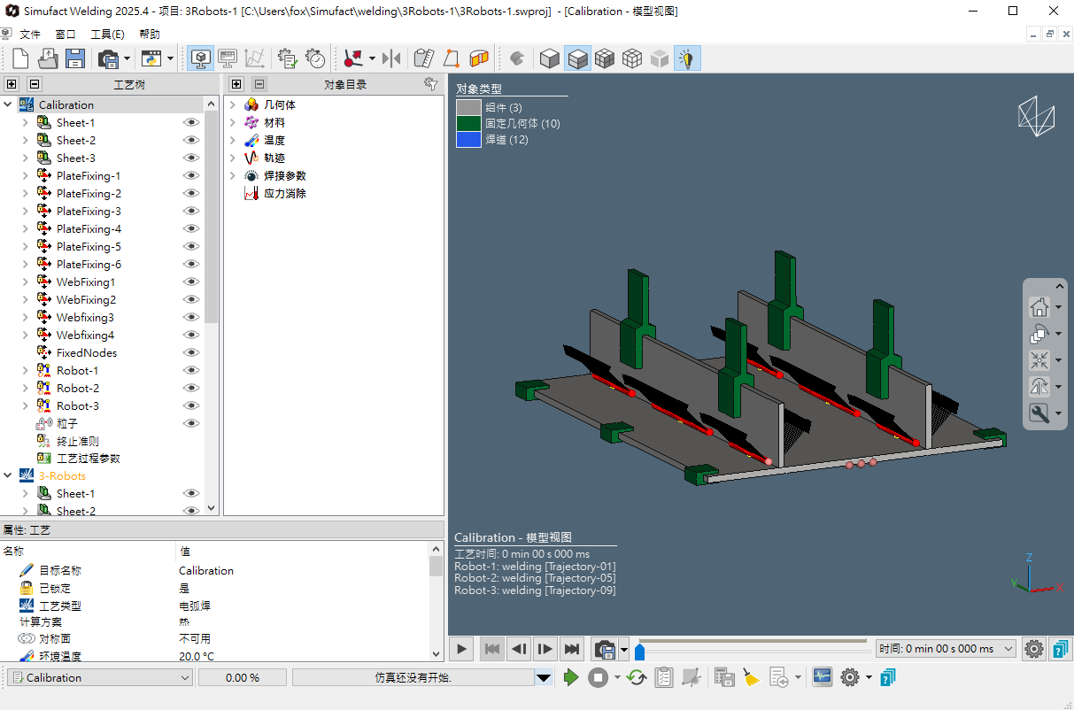Click the clipboard ruler measure icon
The height and width of the screenshot is (710, 1074).
pyautogui.click(x=423, y=58)
